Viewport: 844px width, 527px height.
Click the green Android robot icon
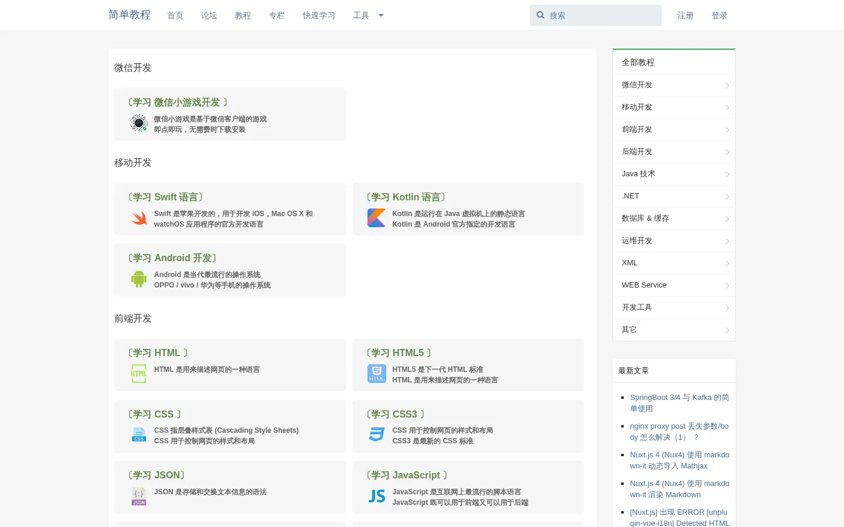coord(139,279)
